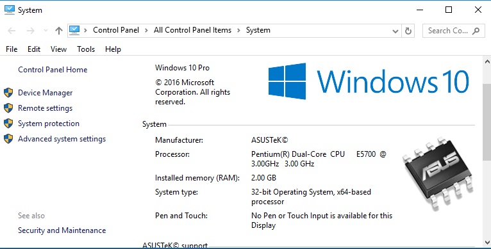The height and width of the screenshot is (249, 491).
Task: Click the Search Control Panel field
Action: (453, 31)
